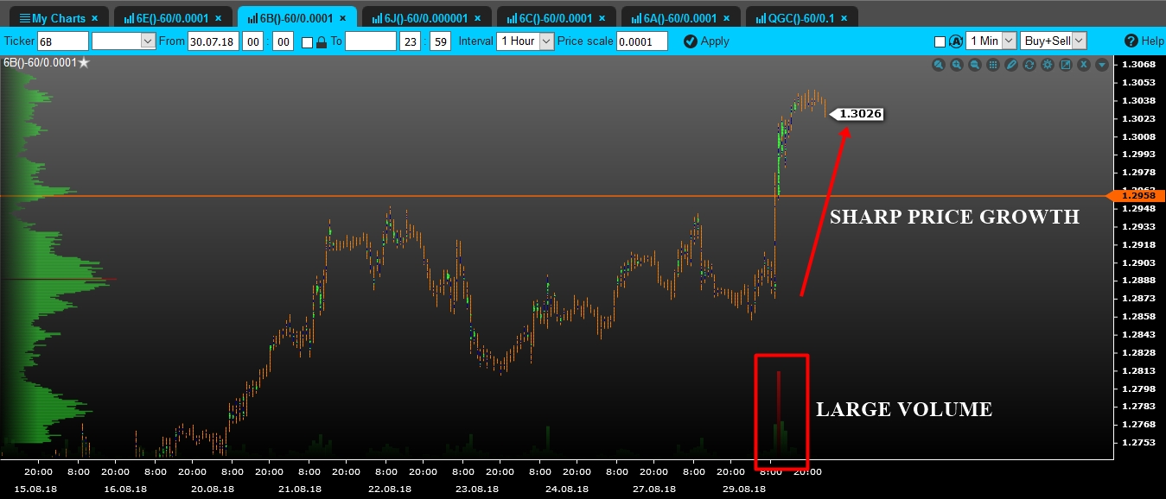The image size is (1166, 499).
Task: Open the 1 Min dropdown
Action: [991, 41]
